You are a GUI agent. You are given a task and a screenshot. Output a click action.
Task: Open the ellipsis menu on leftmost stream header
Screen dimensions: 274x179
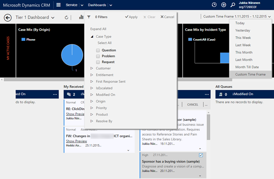click(x=55, y=94)
